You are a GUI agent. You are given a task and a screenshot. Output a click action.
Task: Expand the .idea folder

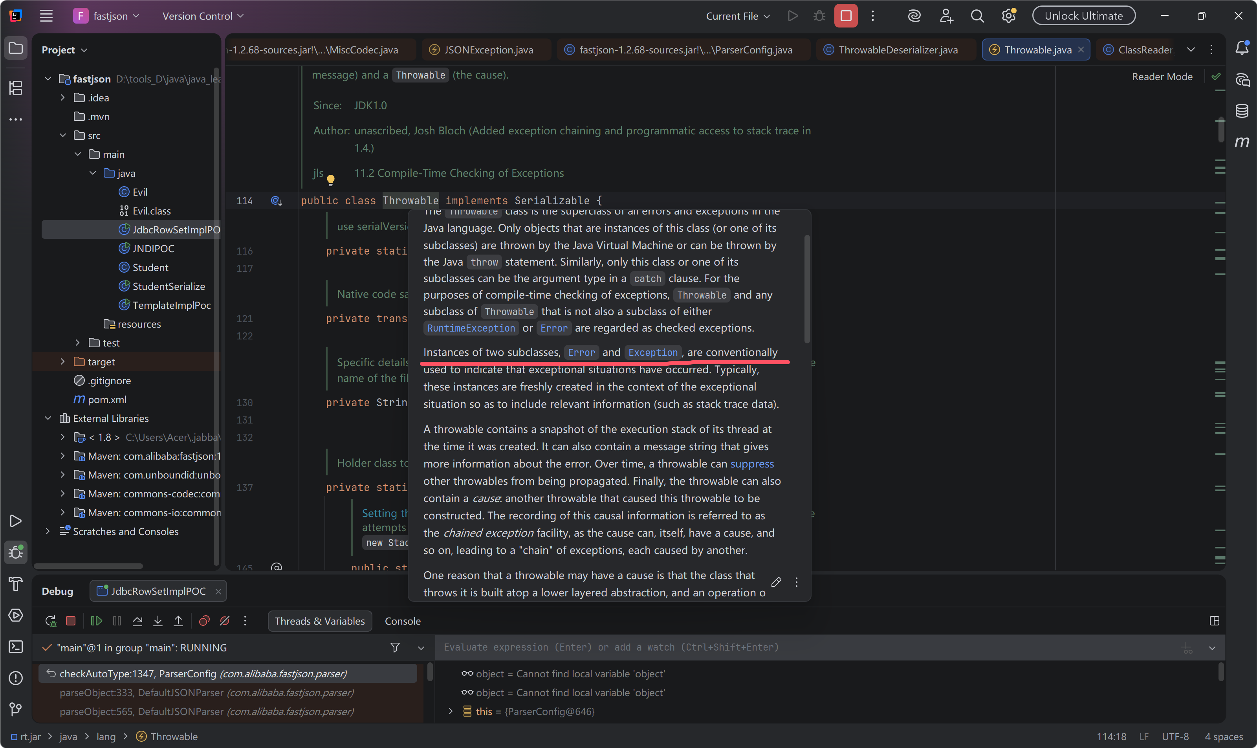(62, 97)
